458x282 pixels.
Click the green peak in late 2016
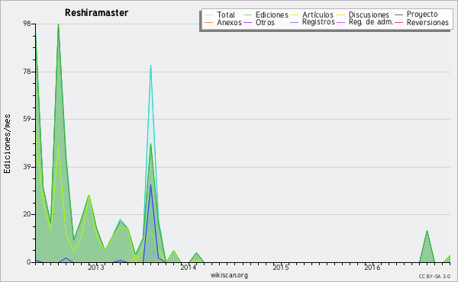(427, 231)
